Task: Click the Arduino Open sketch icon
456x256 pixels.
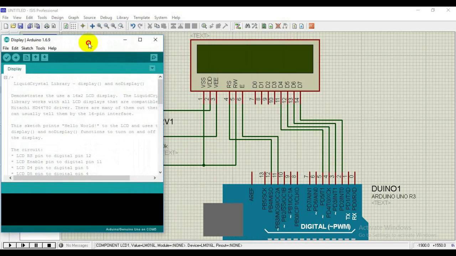Action: coord(36,58)
